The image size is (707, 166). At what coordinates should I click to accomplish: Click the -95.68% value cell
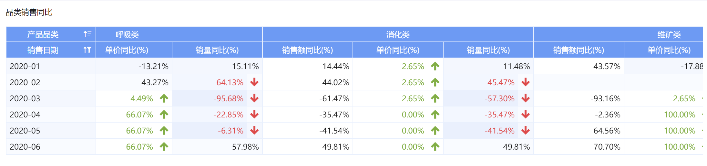(228, 99)
